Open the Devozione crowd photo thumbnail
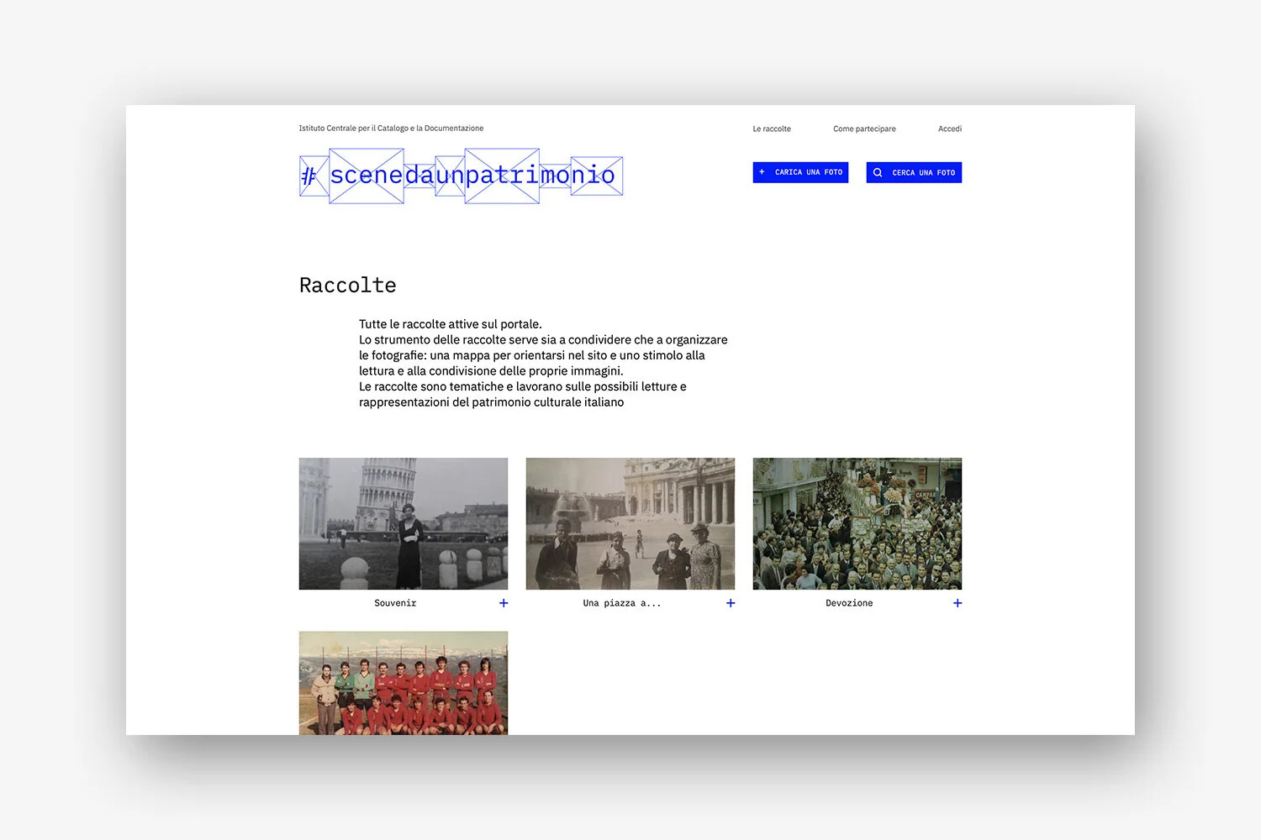Screen dimensions: 1261x840 pos(857,523)
